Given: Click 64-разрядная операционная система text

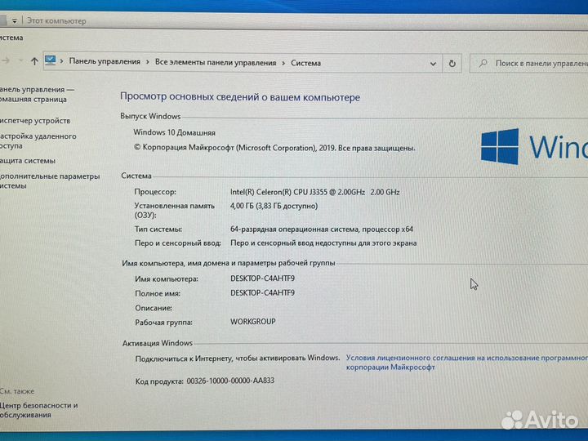Looking at the screenshot, I should pyautogui.click(x=322, y=229).
